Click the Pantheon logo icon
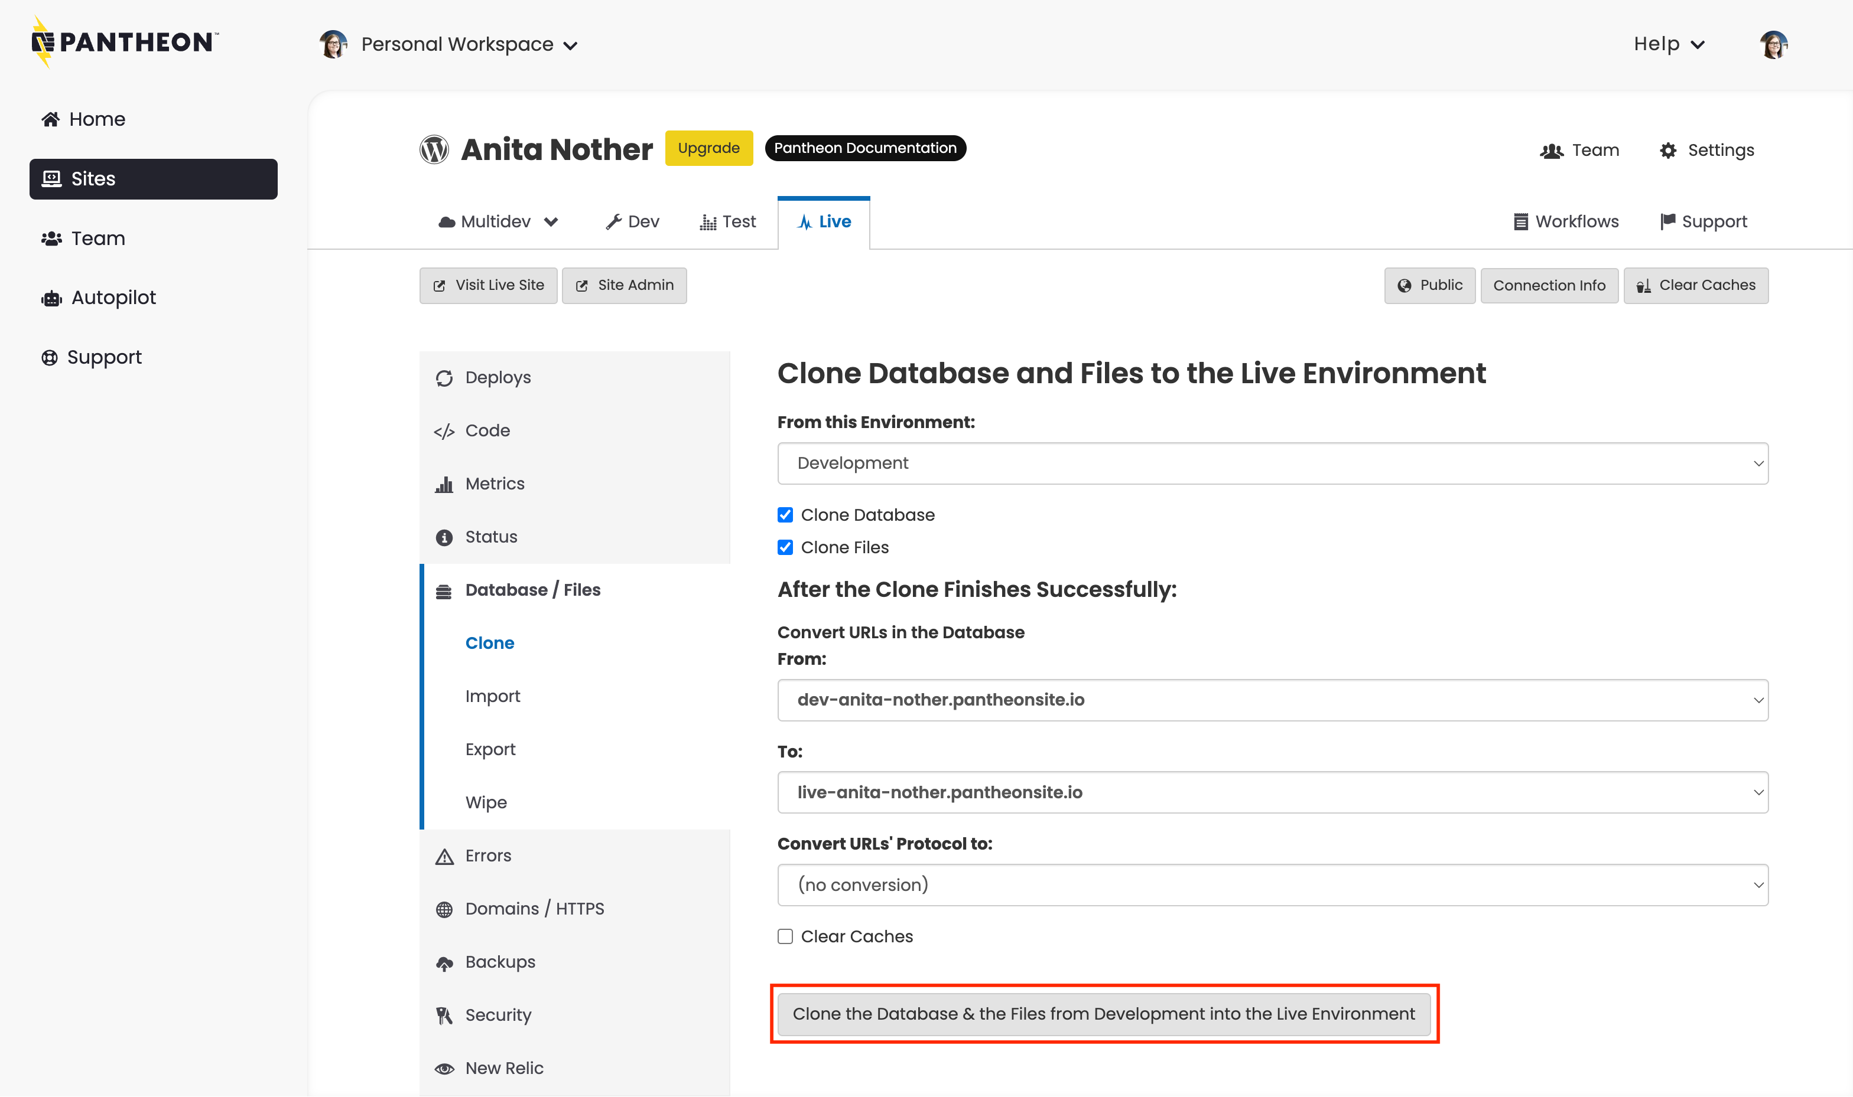1853x1097 pixels. [43, 42]
